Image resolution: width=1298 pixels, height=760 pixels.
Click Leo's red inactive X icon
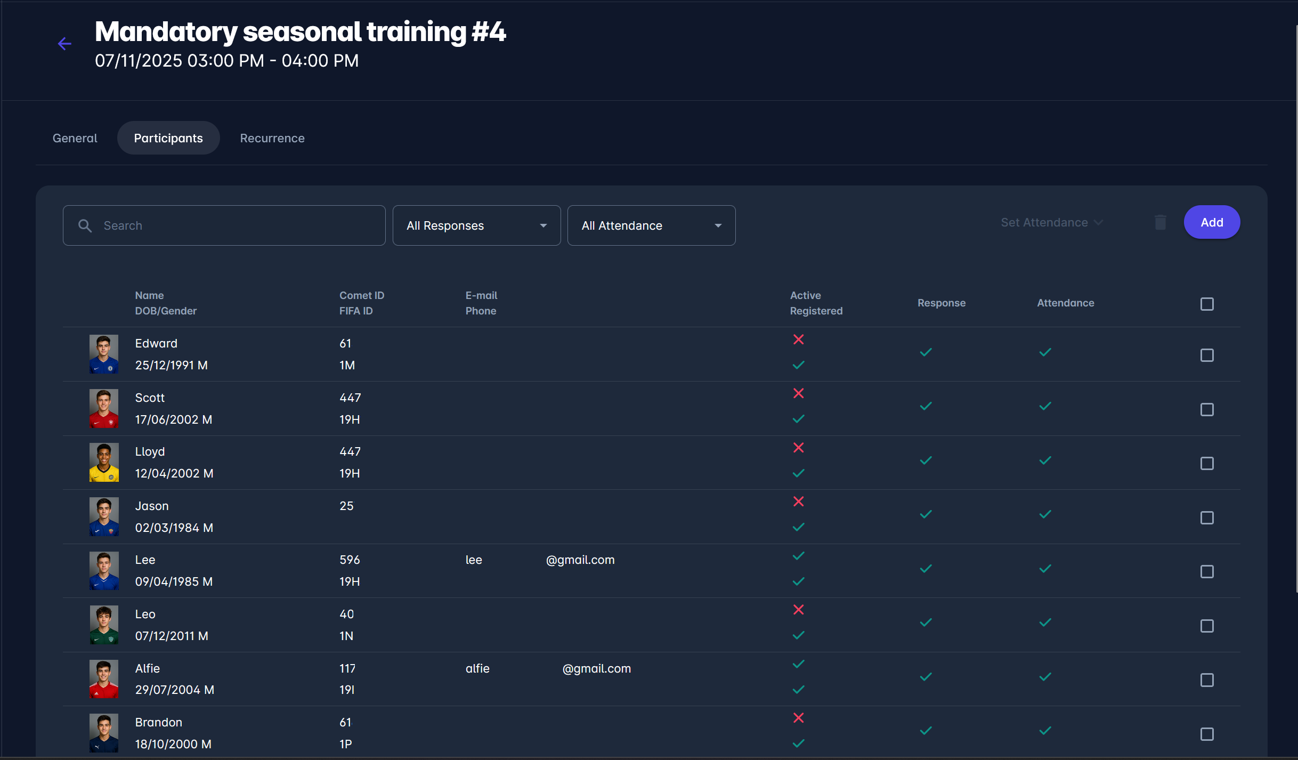pyautogui.click(x=798, y=610)
